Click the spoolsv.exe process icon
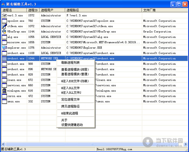189x152 pixels. [4, 21]
